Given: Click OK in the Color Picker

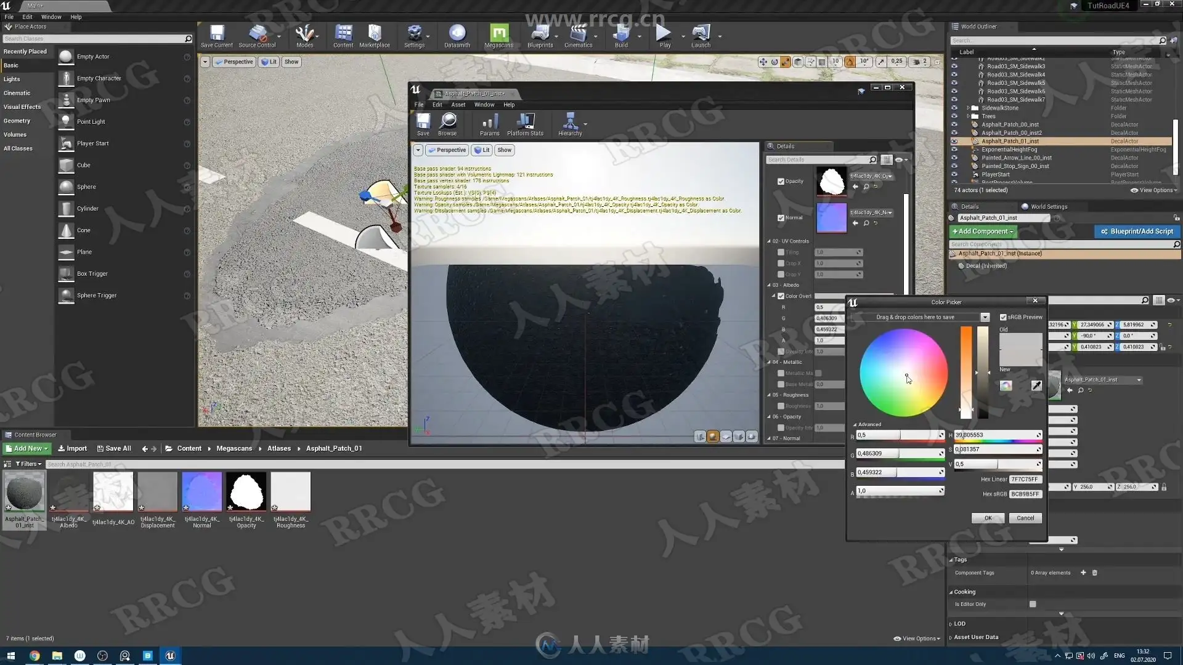Looking at the screenshot, I should coord(988,518).
